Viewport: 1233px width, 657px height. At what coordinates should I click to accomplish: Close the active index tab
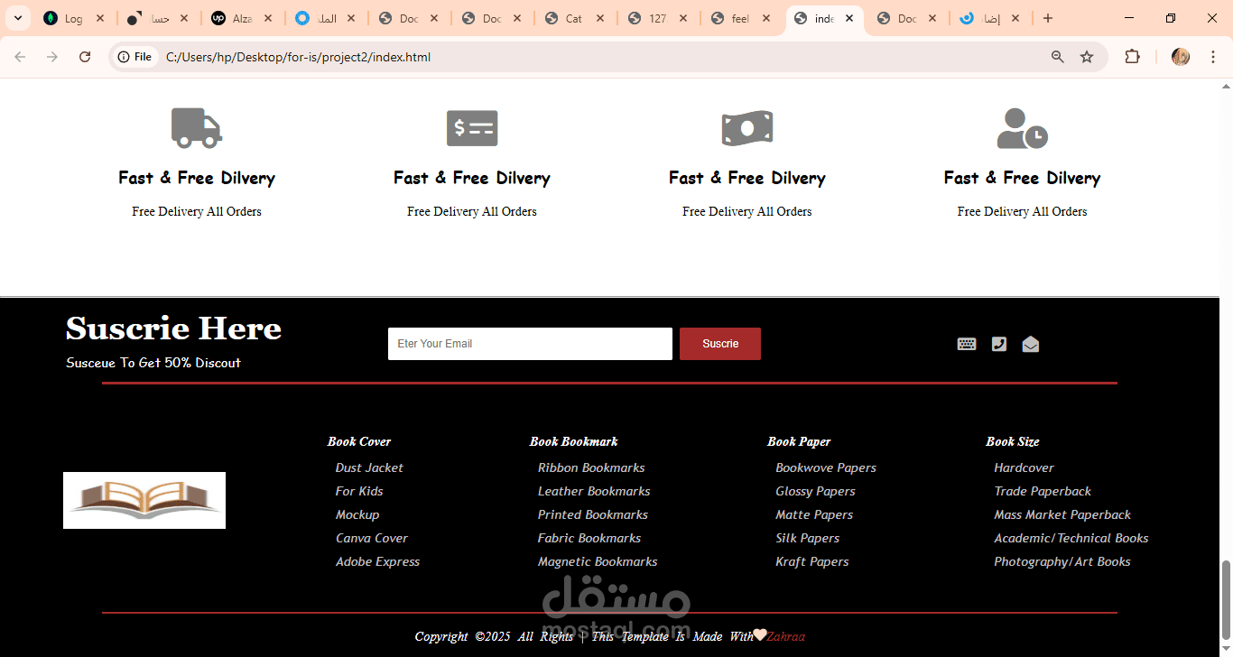click(849, 18)
